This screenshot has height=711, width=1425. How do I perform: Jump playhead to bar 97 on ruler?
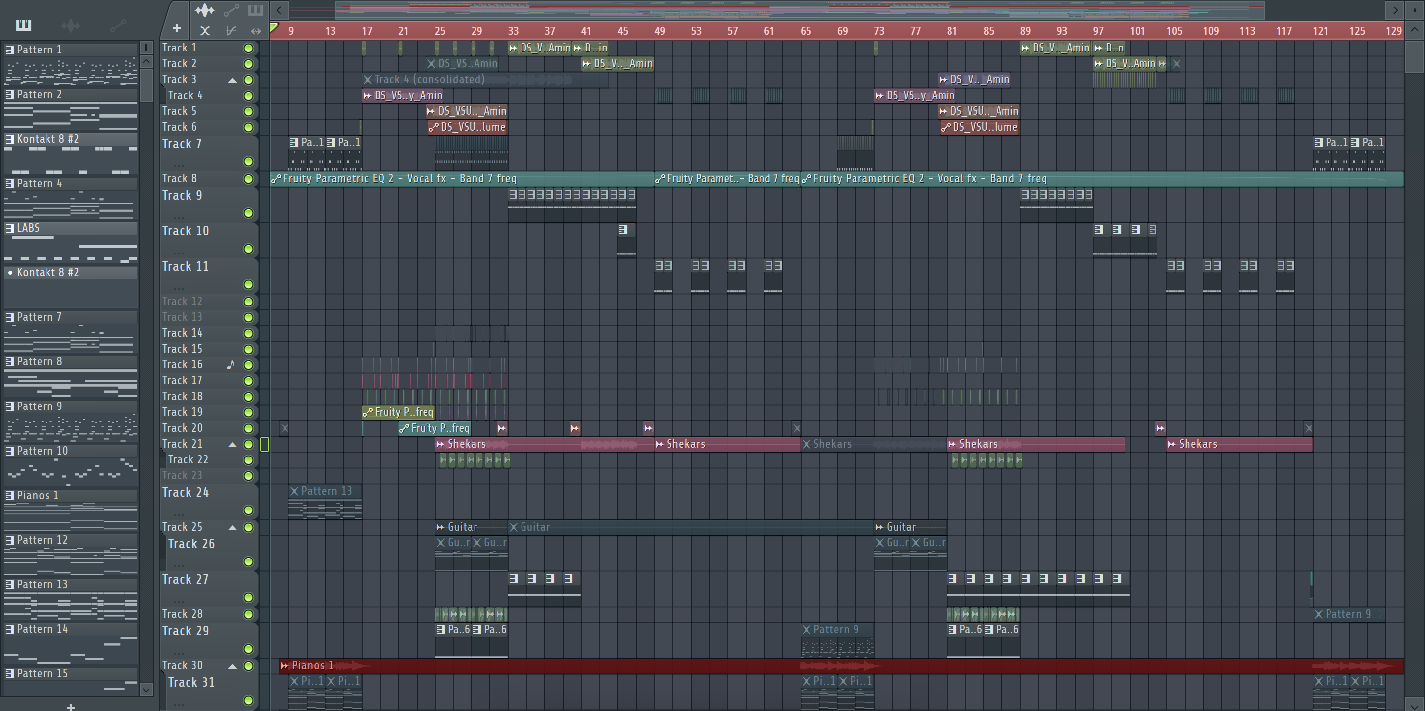[1098, 31]
